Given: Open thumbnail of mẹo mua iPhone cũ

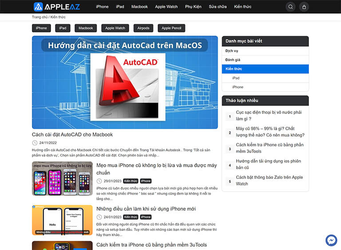Looking at the screenshot, I should pyautogui.click(x=62, y=178).
